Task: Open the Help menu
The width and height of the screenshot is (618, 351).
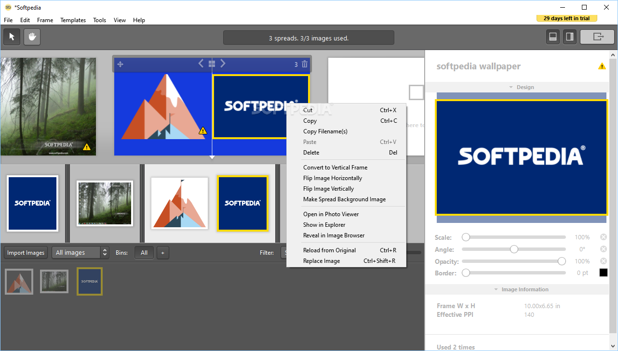Action: 139,20
